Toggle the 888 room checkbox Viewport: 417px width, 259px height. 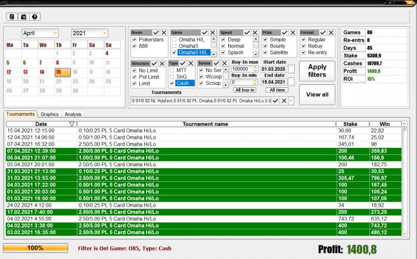click(134, 46)
